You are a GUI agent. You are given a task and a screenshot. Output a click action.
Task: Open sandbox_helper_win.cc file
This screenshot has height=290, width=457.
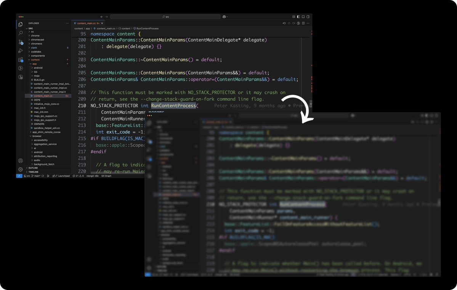pos(47,128)
